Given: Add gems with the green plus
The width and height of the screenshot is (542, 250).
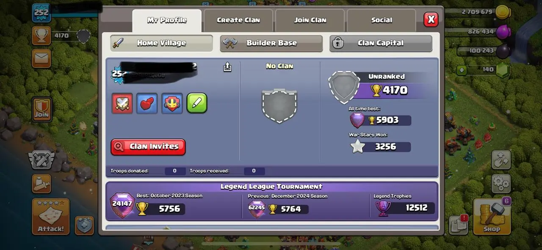Looking at the screenshot, I should 462,70.
